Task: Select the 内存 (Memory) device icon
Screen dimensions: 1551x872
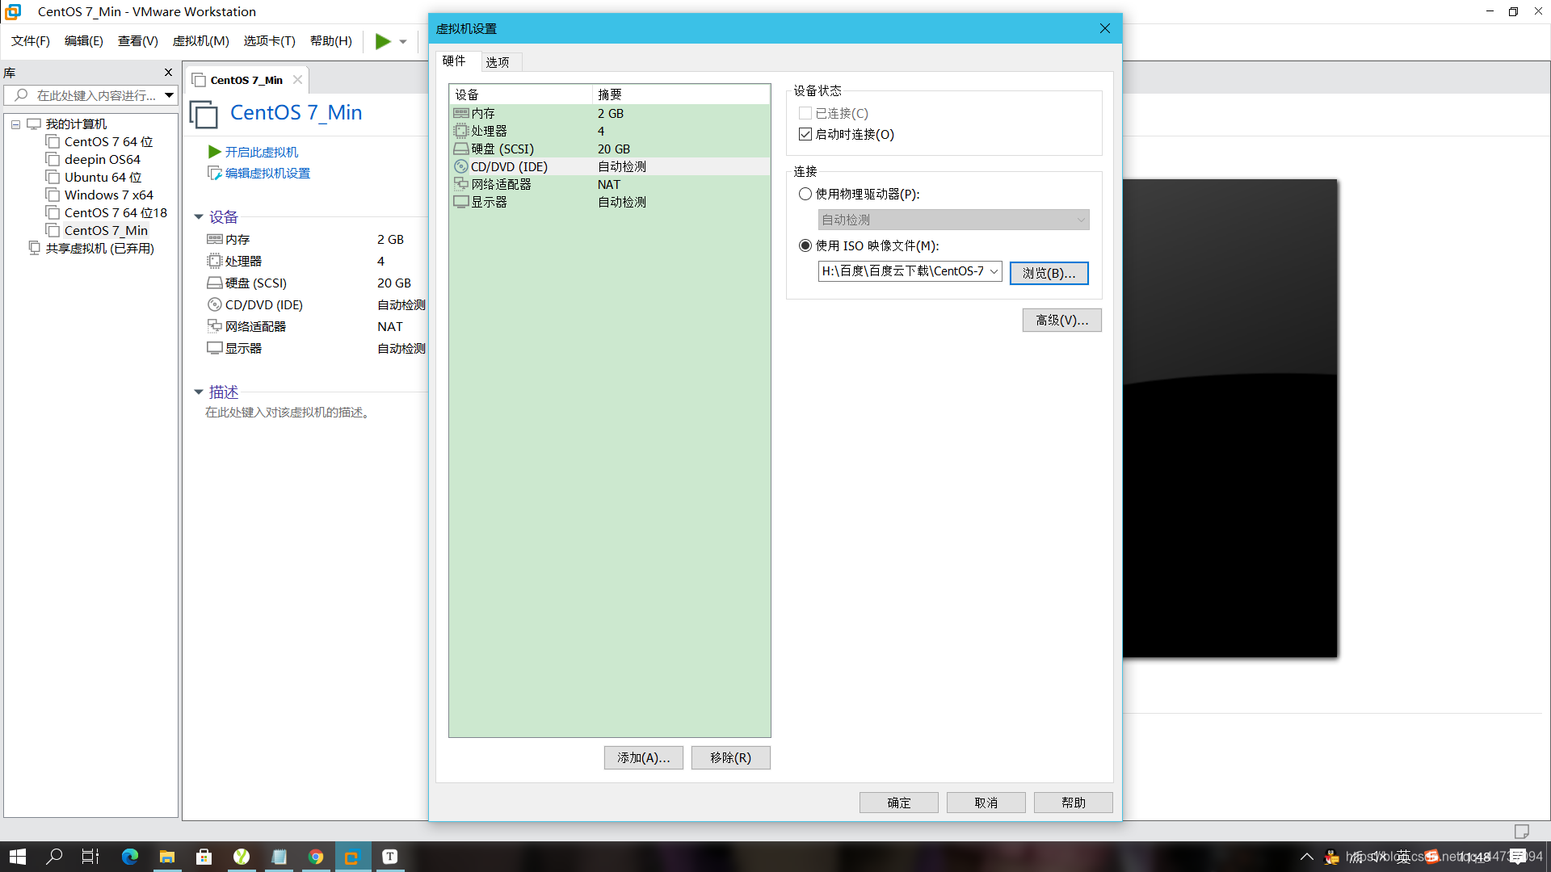Action: tap(462, 113)
